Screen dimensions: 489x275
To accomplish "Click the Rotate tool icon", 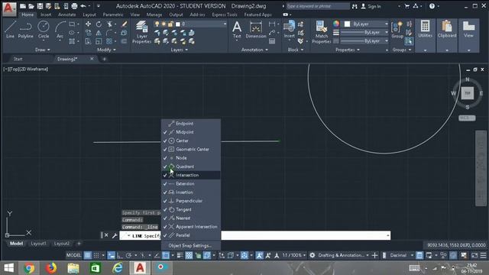I will tap(99, 24).
